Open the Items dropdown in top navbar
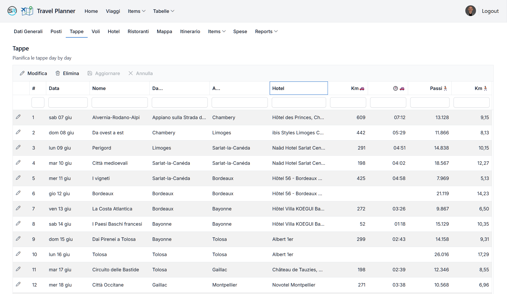This screenshot has height=294, width=507. pyautogui.click(x=137, y=11)
